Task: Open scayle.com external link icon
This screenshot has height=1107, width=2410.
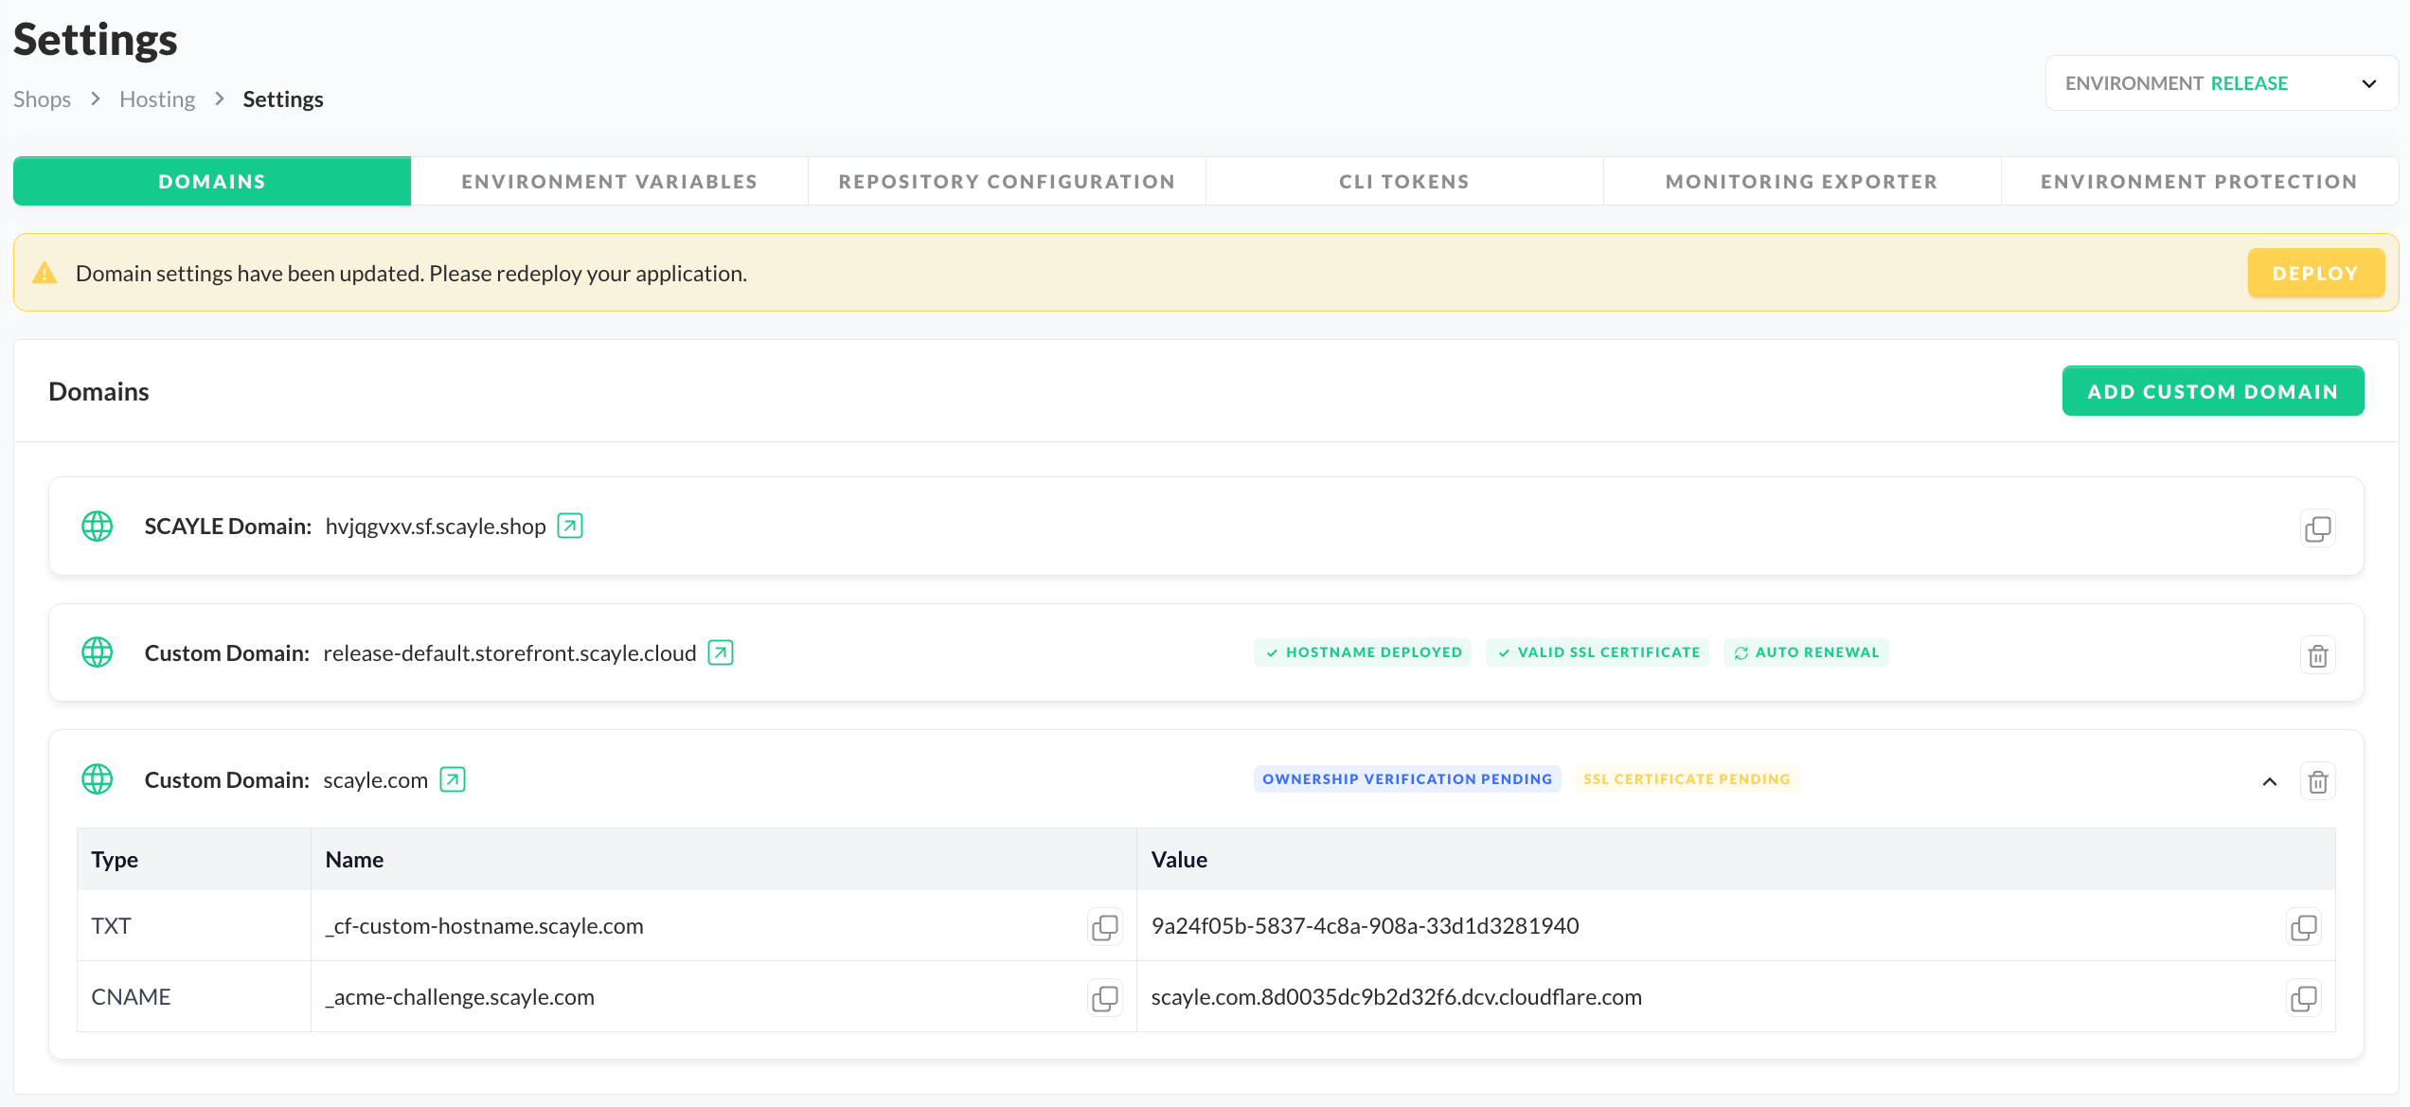Action: 453,779
